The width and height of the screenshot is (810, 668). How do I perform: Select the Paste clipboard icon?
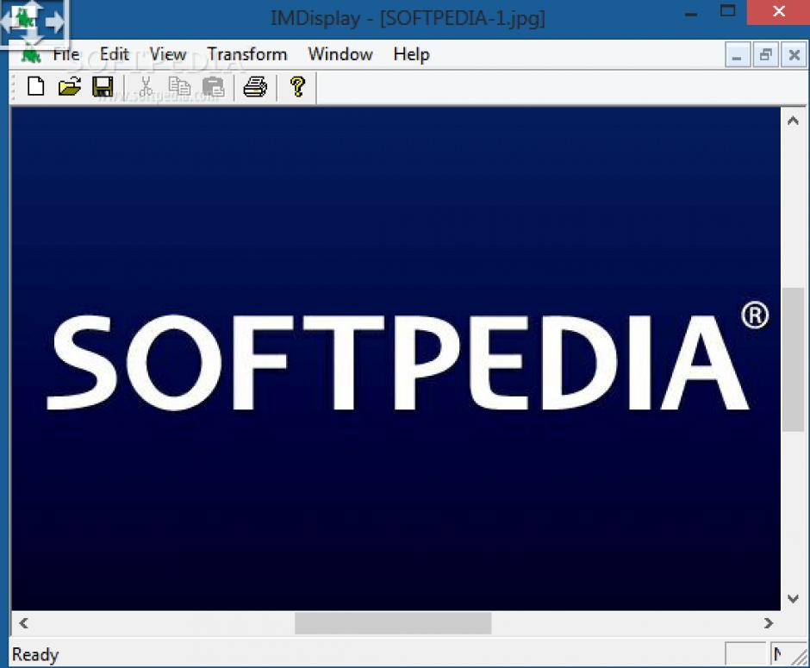(x=213, y=86)
